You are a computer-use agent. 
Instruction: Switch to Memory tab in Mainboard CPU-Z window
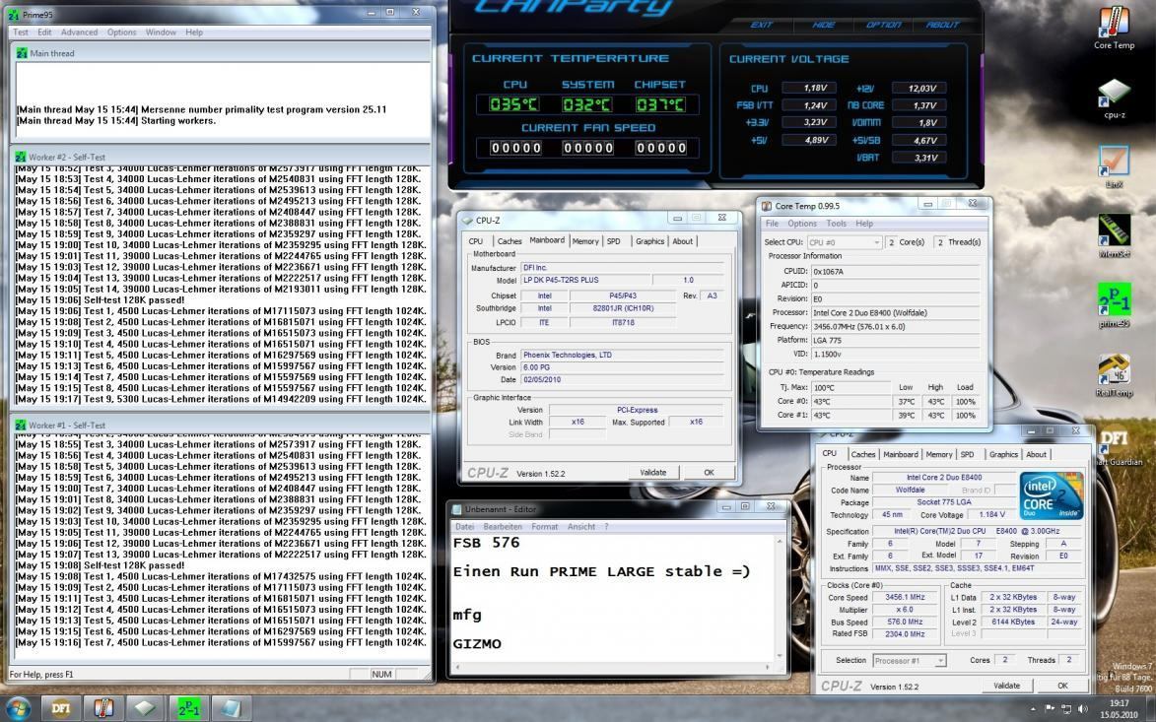pos(585,241)
